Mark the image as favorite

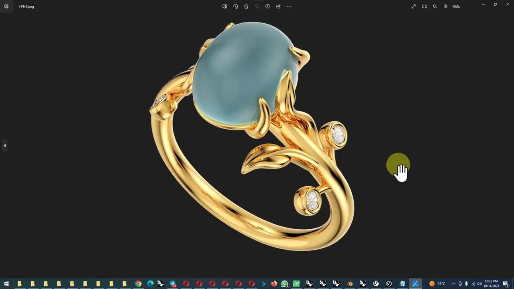coord(257,6)
